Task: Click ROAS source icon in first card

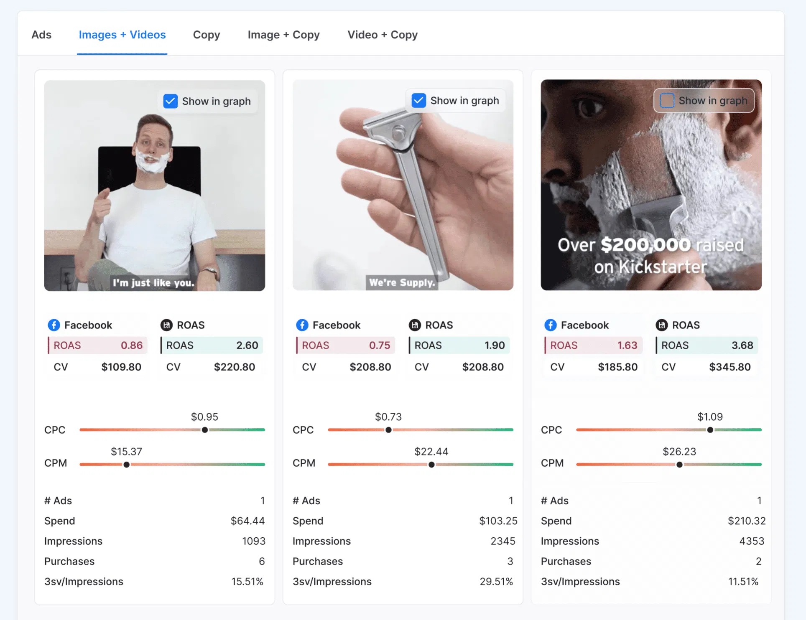Action: (166, 325)
